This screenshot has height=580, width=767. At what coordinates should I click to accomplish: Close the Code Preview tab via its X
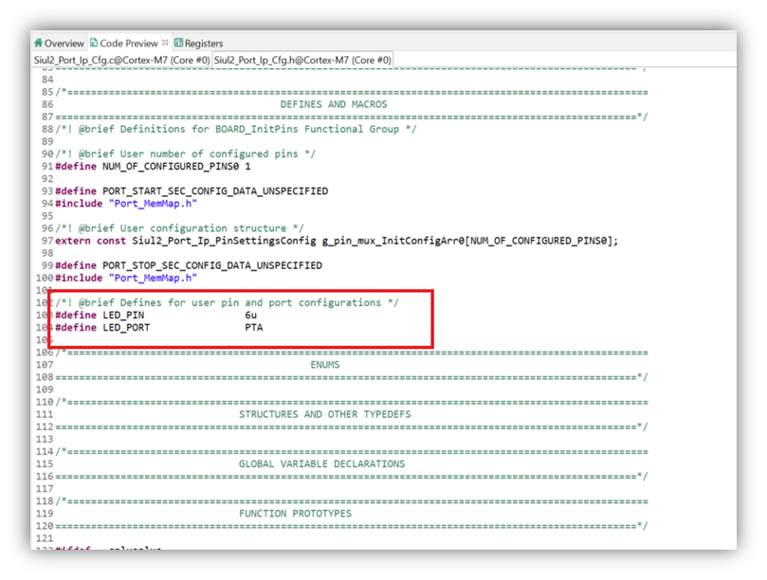[165, 43]
